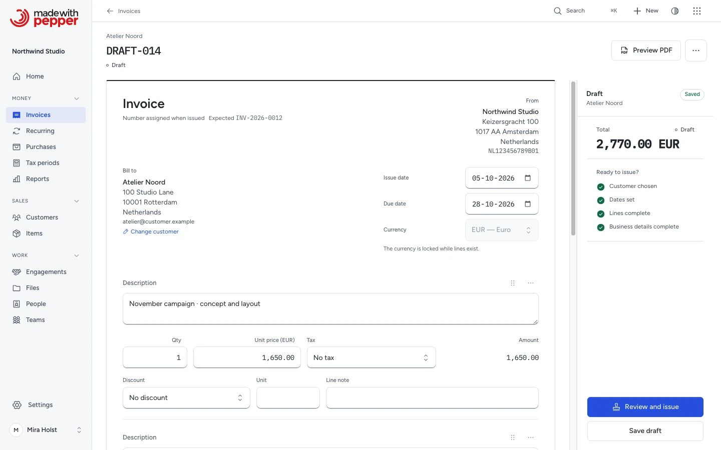Click the first line drag handle
This screenshot has height=450, width=721.
pos(513,283)
